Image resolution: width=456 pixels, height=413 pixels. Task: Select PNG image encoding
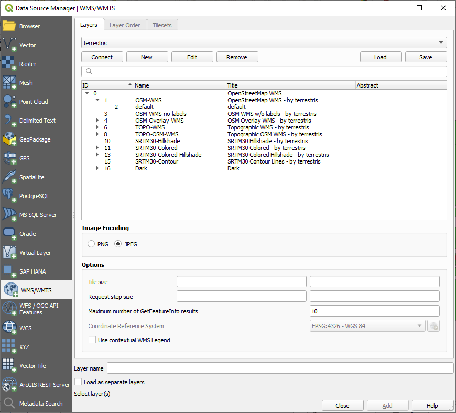pyautogui.click(x=92, y=244)
